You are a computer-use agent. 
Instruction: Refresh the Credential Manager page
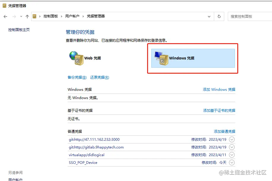click(x=219, y=17)
